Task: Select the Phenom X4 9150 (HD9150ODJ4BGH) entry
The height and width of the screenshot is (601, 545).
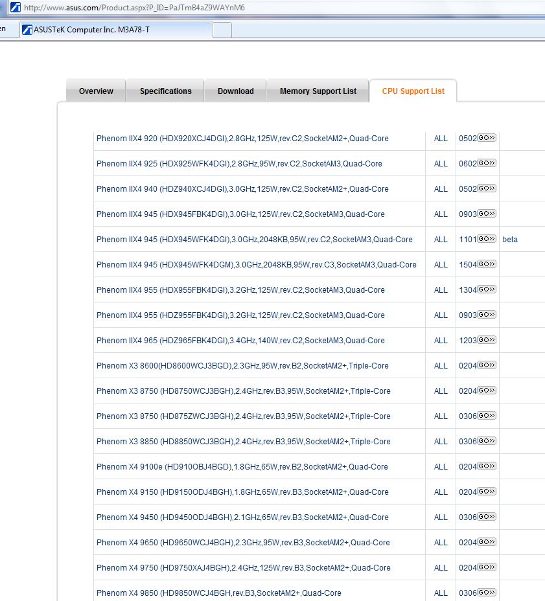Action: click(242, 493)
